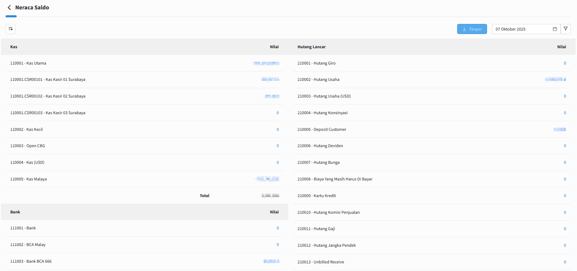Open the blurred value of 110001 - Kas Utama
The height and width of the screenshot is (271, 577).
coord(266,63)
